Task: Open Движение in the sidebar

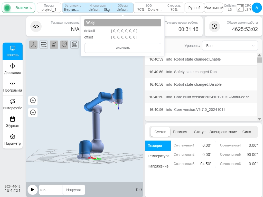Action: [x=13, y=69]
